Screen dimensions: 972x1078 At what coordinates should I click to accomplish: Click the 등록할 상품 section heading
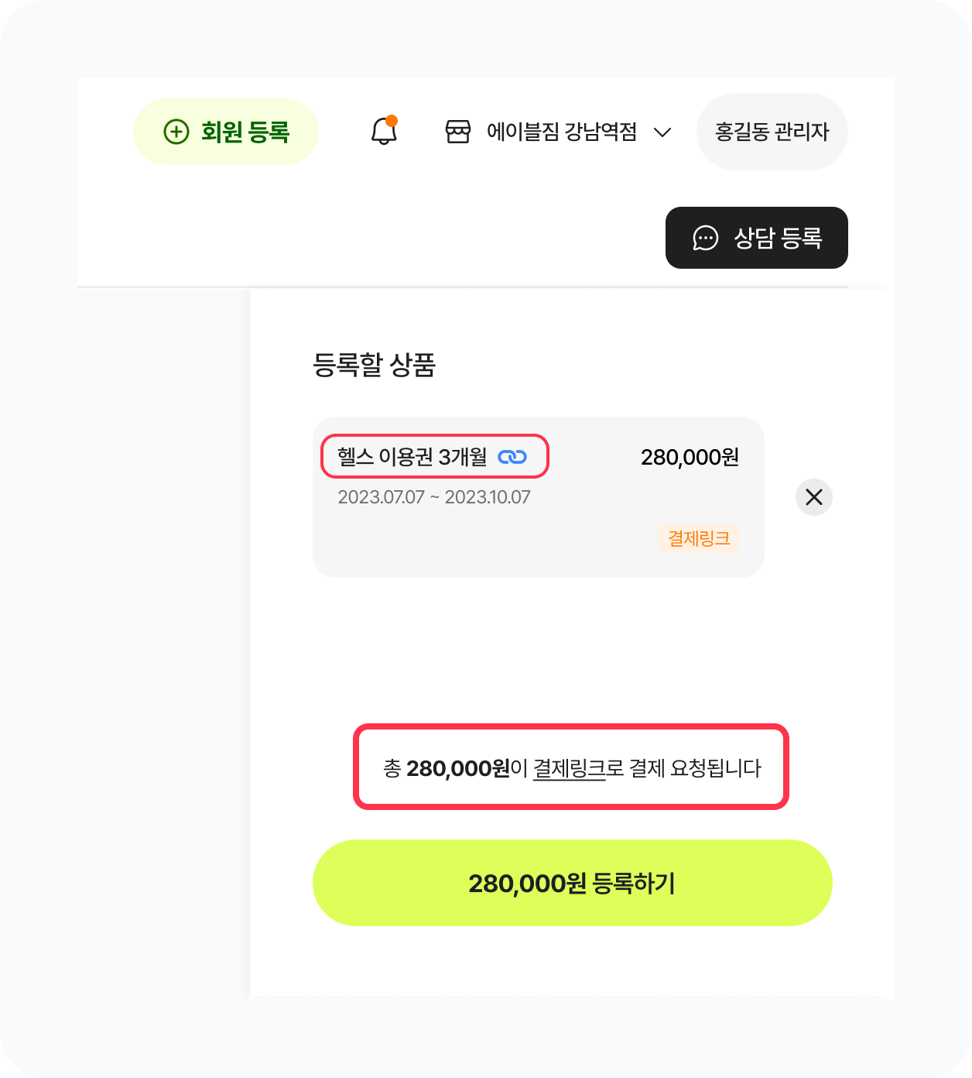(x=374, y=365)
